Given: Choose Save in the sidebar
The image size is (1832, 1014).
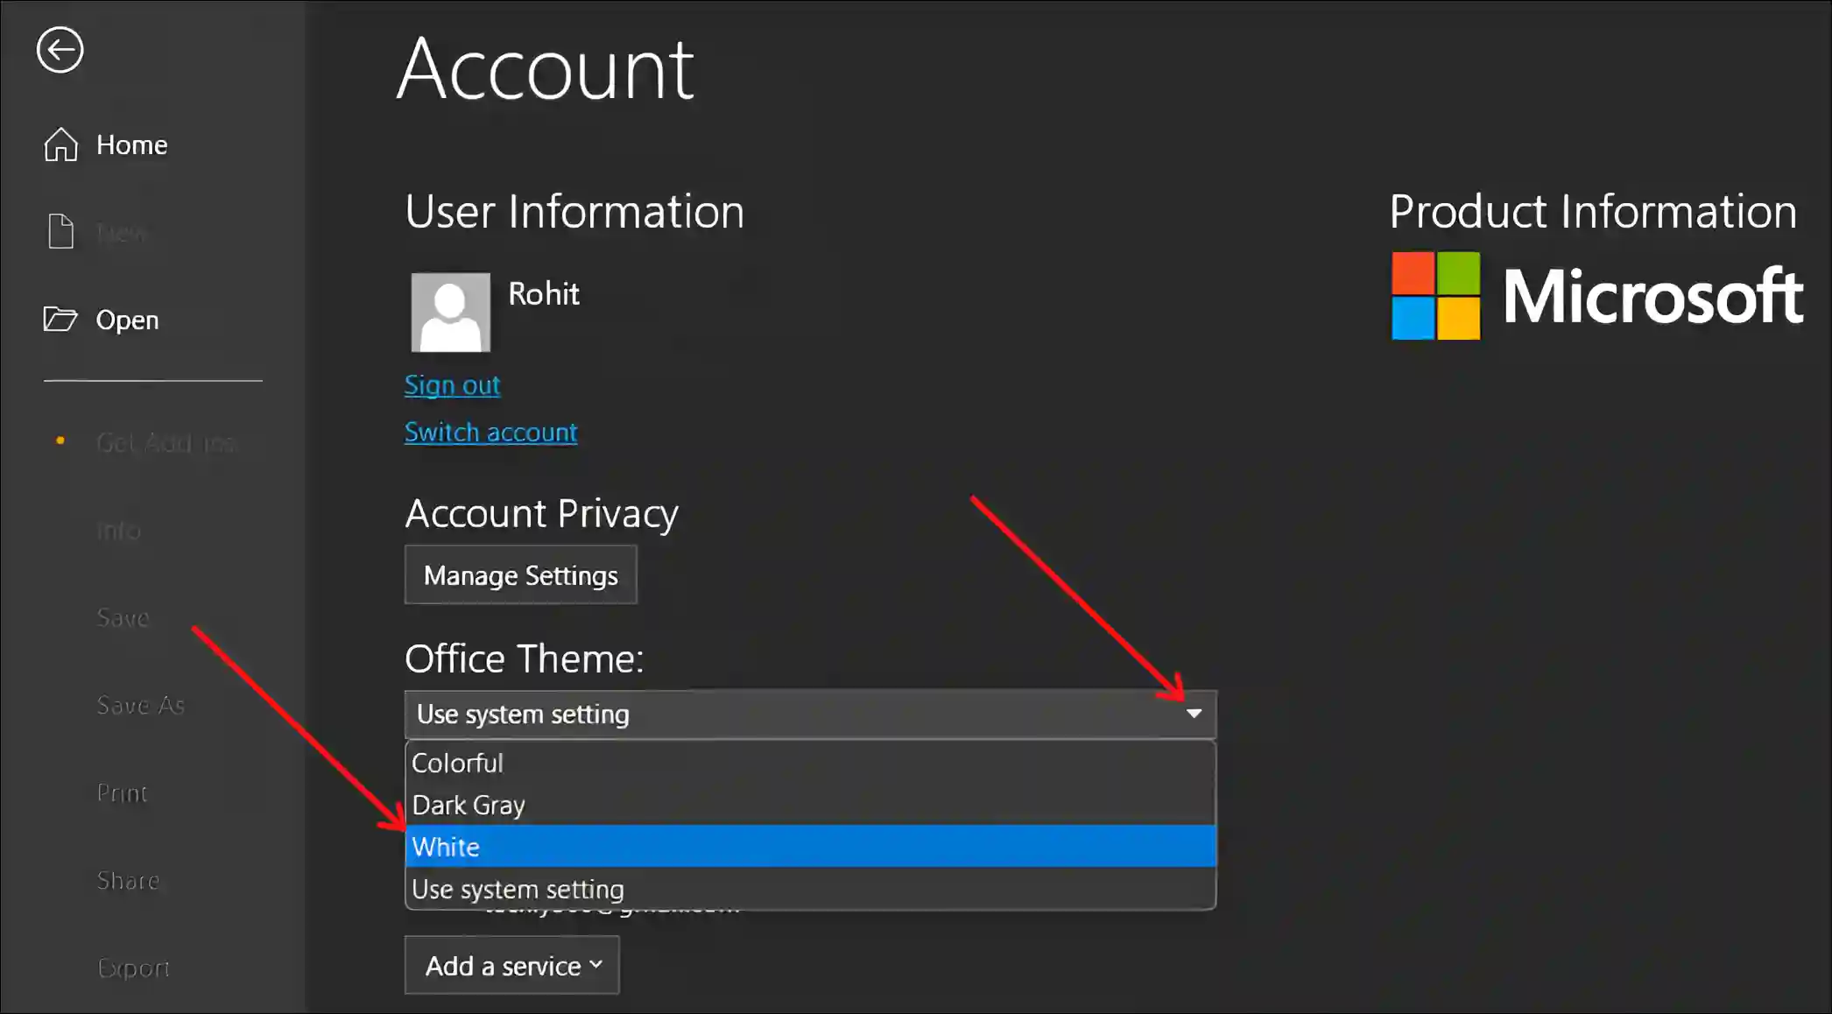Looking at the screenshot, I should coord(123,617).
